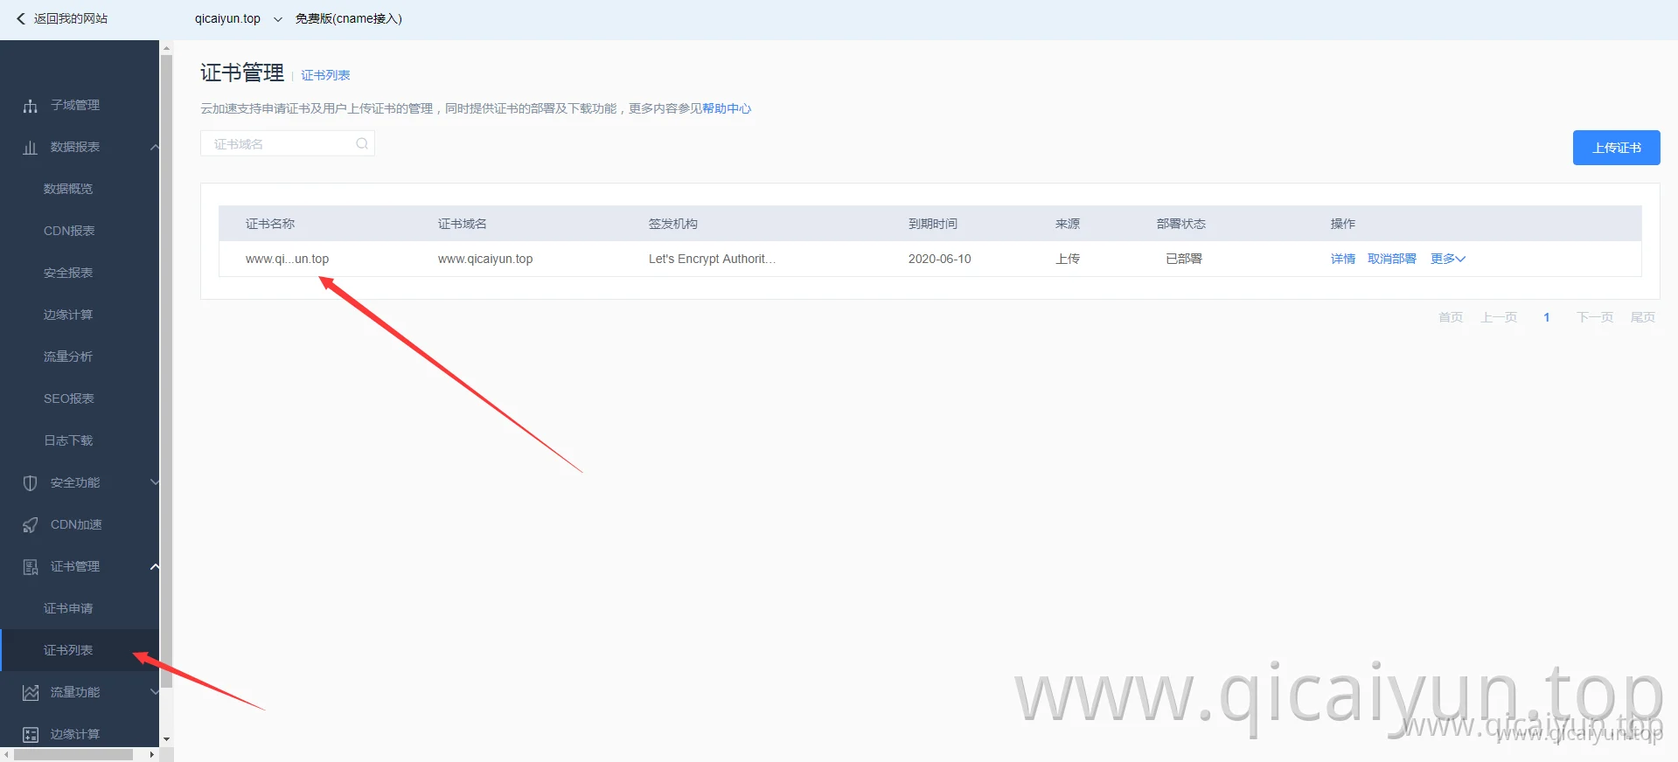
Task: Click the 边缘计算 sidebar icon at bottom
Action: tap(31, 735)
